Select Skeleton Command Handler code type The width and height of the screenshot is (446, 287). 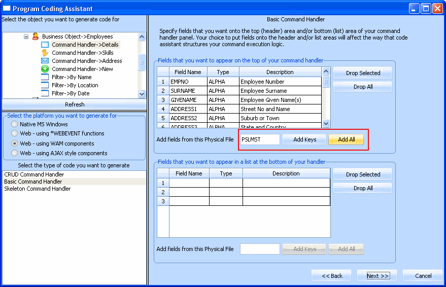click(x=37, y=189)
